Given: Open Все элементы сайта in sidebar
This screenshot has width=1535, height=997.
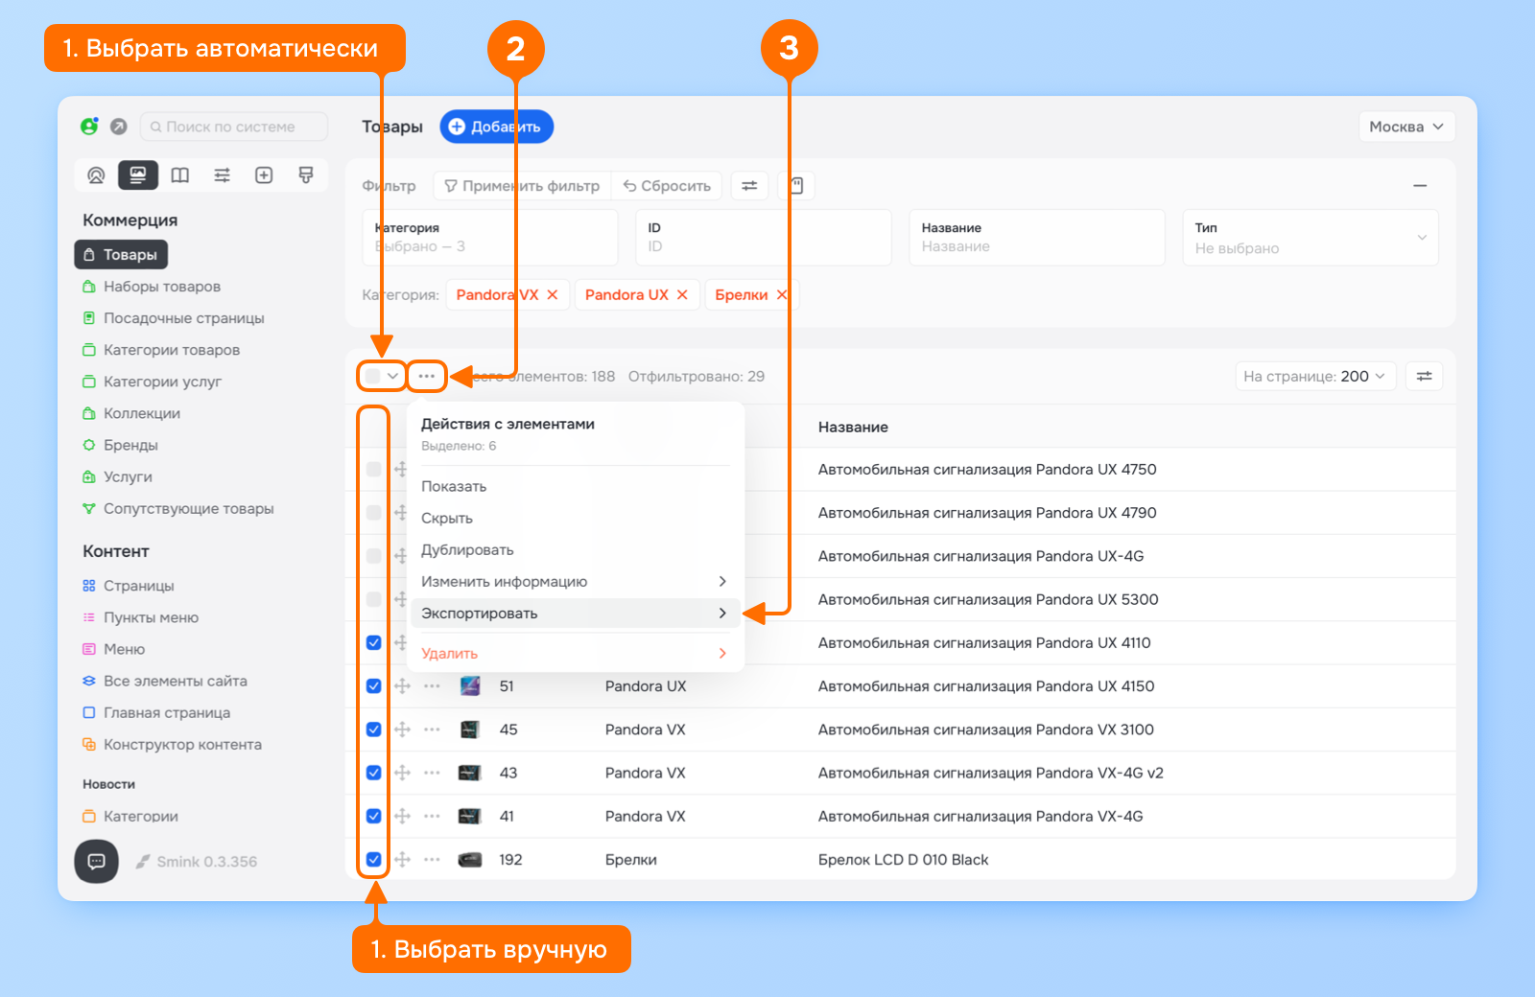Looking at the screenshot, I should 175,682.
